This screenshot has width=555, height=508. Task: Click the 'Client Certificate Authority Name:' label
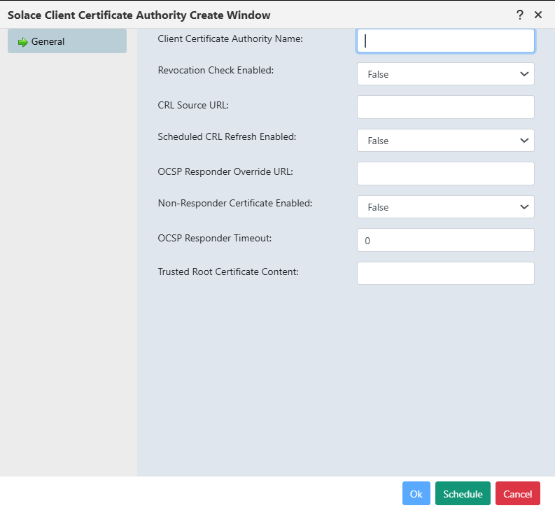[230, 38]
